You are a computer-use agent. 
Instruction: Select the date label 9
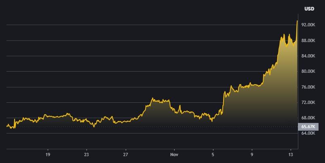(x=252, y=155)
